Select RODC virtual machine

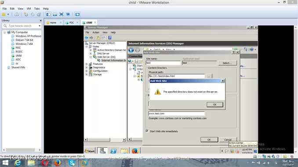pyautogui.click(x=19, y=52)
